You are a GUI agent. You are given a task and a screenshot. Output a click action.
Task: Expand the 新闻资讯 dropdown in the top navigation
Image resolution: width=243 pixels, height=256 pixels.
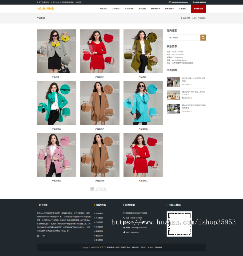(x=155, y=9)
